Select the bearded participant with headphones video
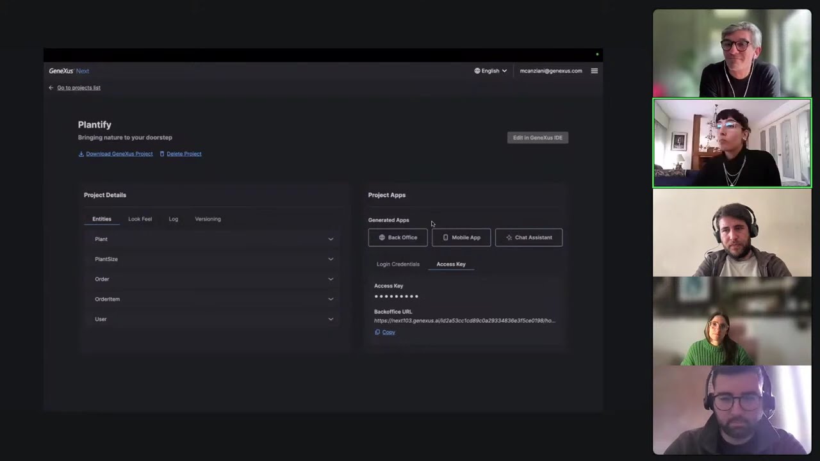 tap(732, 232)
